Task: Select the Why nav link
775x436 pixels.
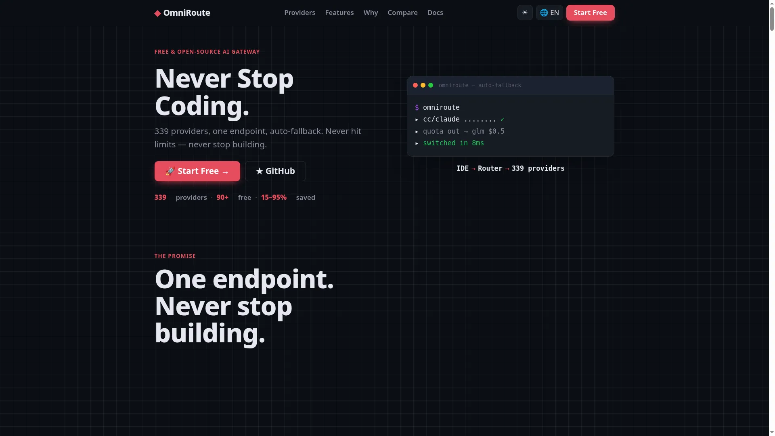Action: coord(371,13)
